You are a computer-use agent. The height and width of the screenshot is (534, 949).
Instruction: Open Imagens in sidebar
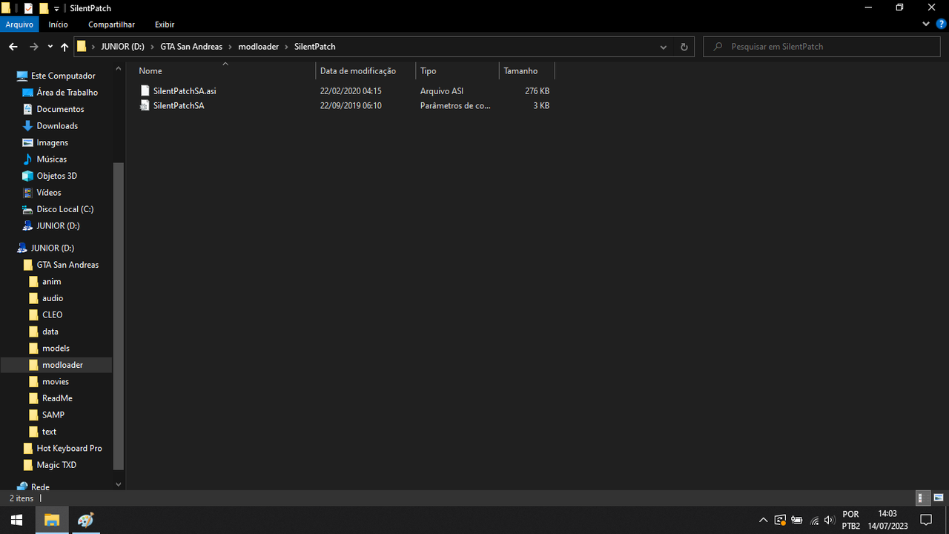pos(52,142)
